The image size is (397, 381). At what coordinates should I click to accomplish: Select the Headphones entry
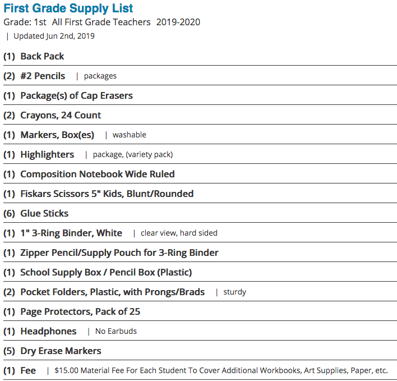coord(48,332)
